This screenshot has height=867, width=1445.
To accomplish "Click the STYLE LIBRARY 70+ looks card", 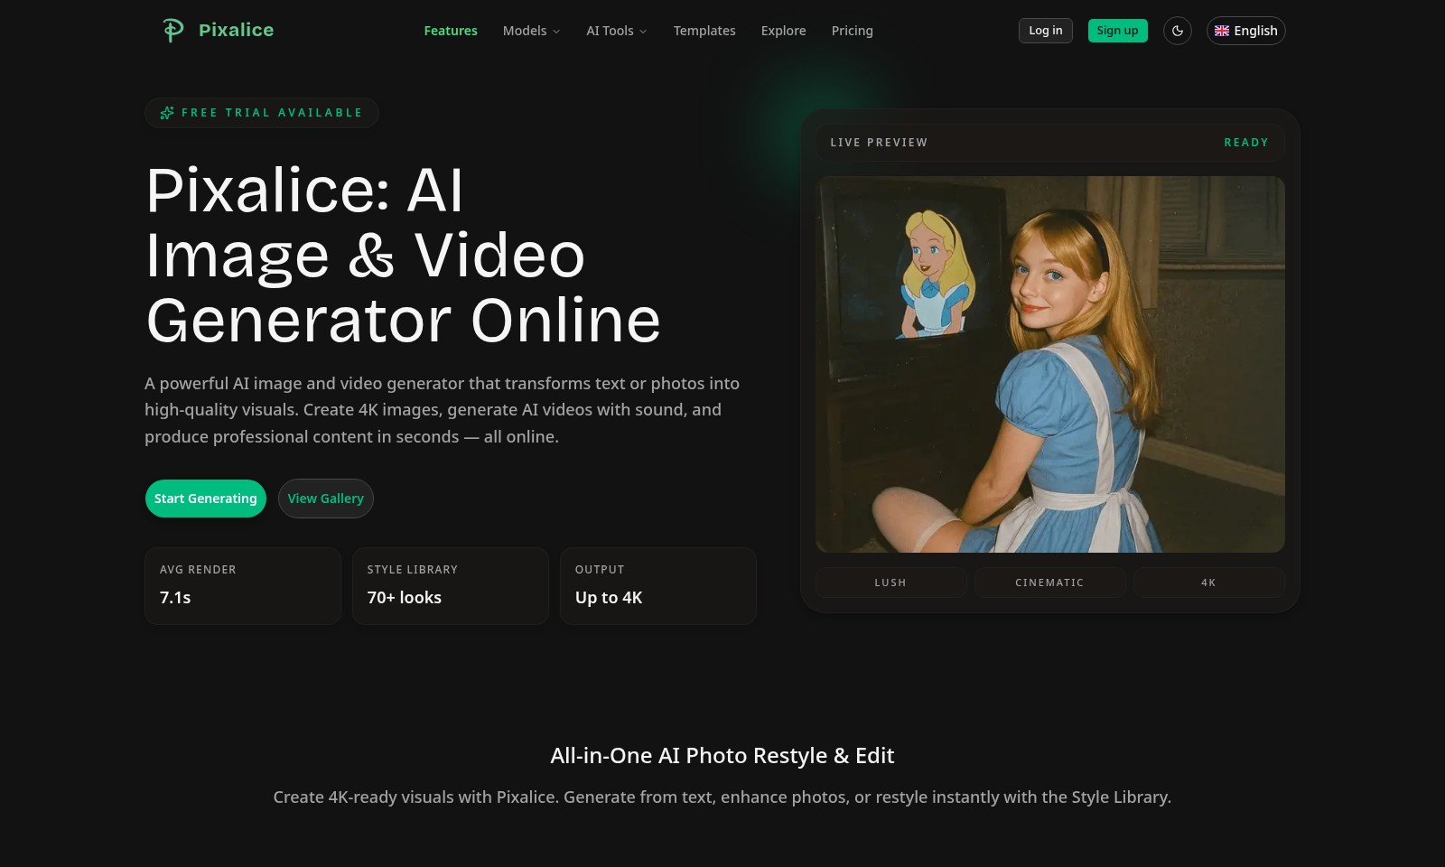I will pos(451,586).
